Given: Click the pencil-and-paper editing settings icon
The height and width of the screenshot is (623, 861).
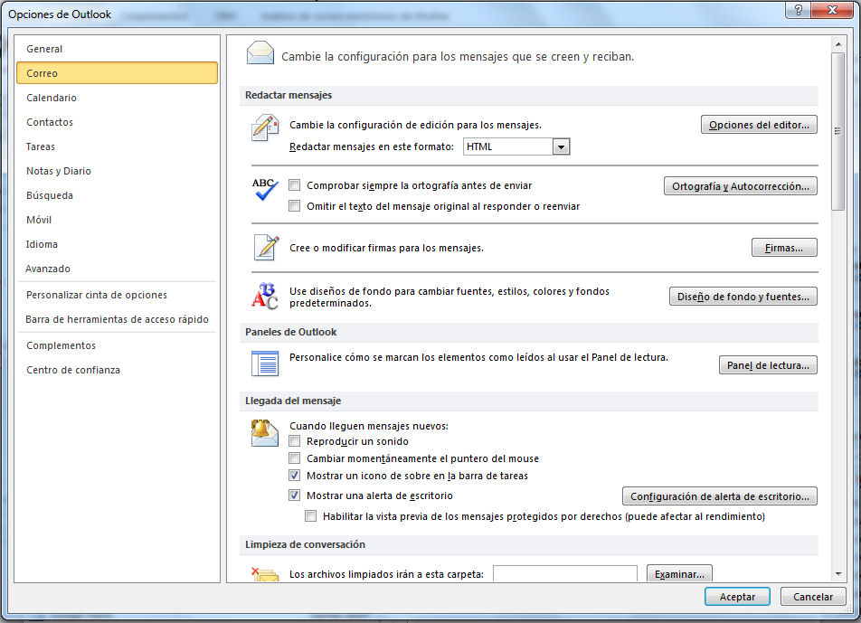Looking at the screenshot, I should click(x=265, y=127).
